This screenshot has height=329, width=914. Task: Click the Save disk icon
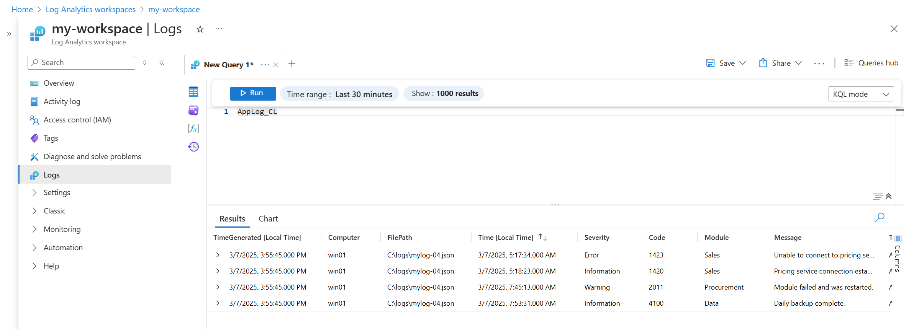coord(710,63)
